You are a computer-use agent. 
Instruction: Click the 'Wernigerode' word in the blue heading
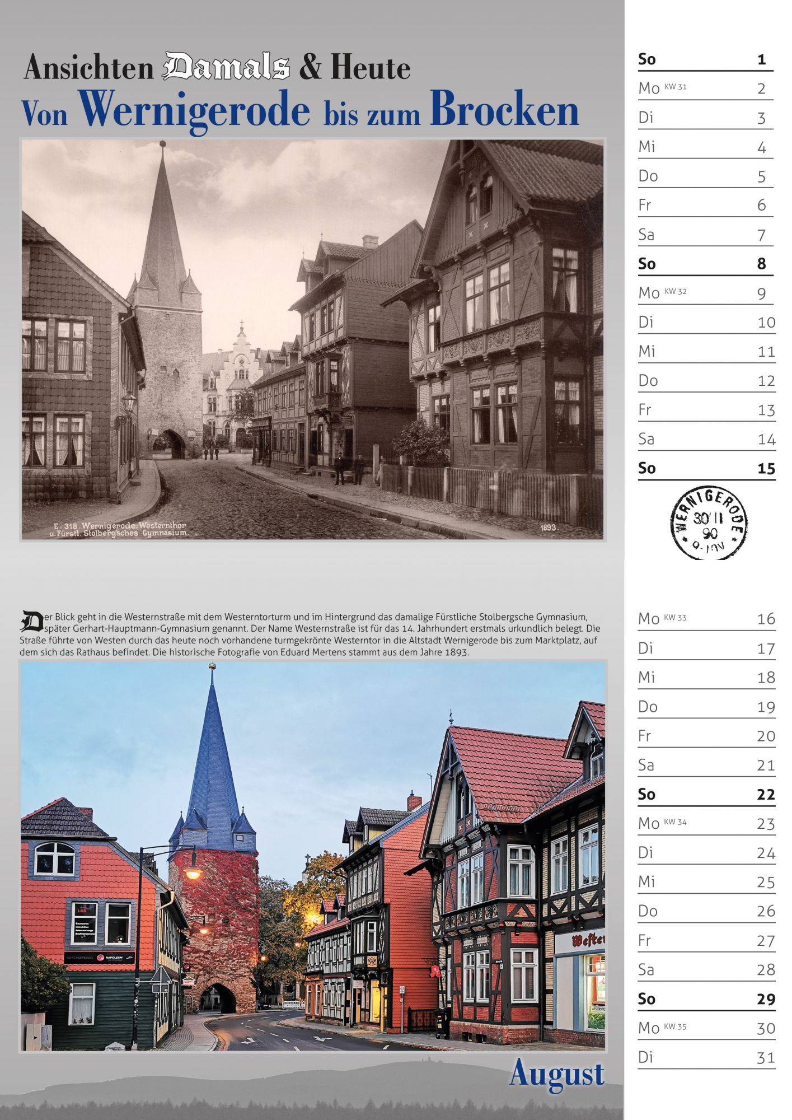195,111
